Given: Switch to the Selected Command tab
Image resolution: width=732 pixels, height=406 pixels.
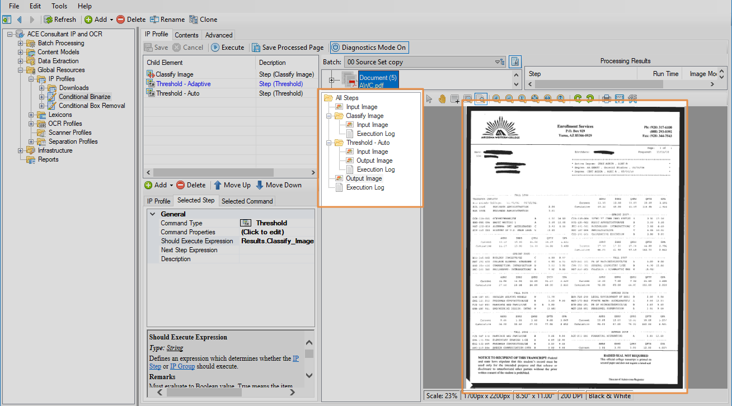Looking at the screenshot, I should pos(247,201).
